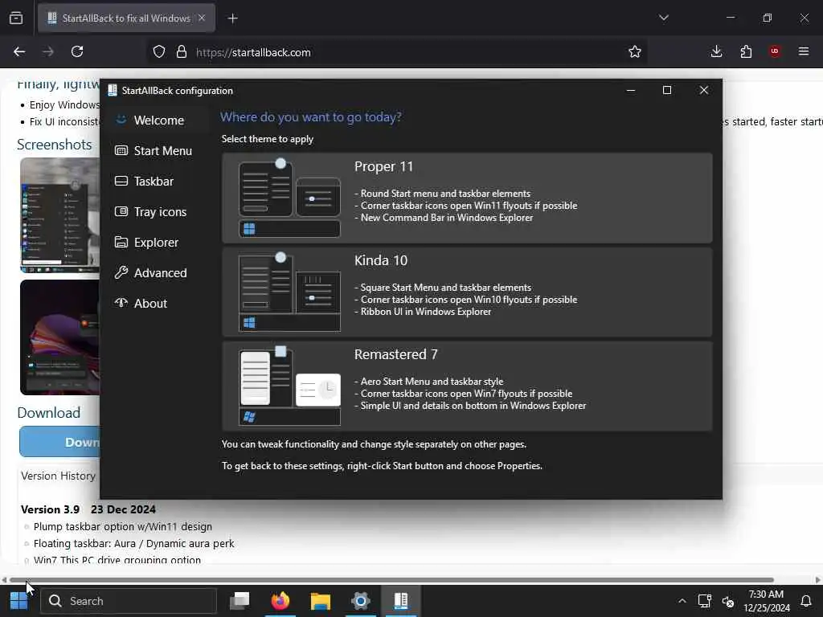The height and width of the screenshot is (617, 823).
Task: Click the Remastered 7 preview illustration
Action: pyautogui.click(x=289, y=386)
